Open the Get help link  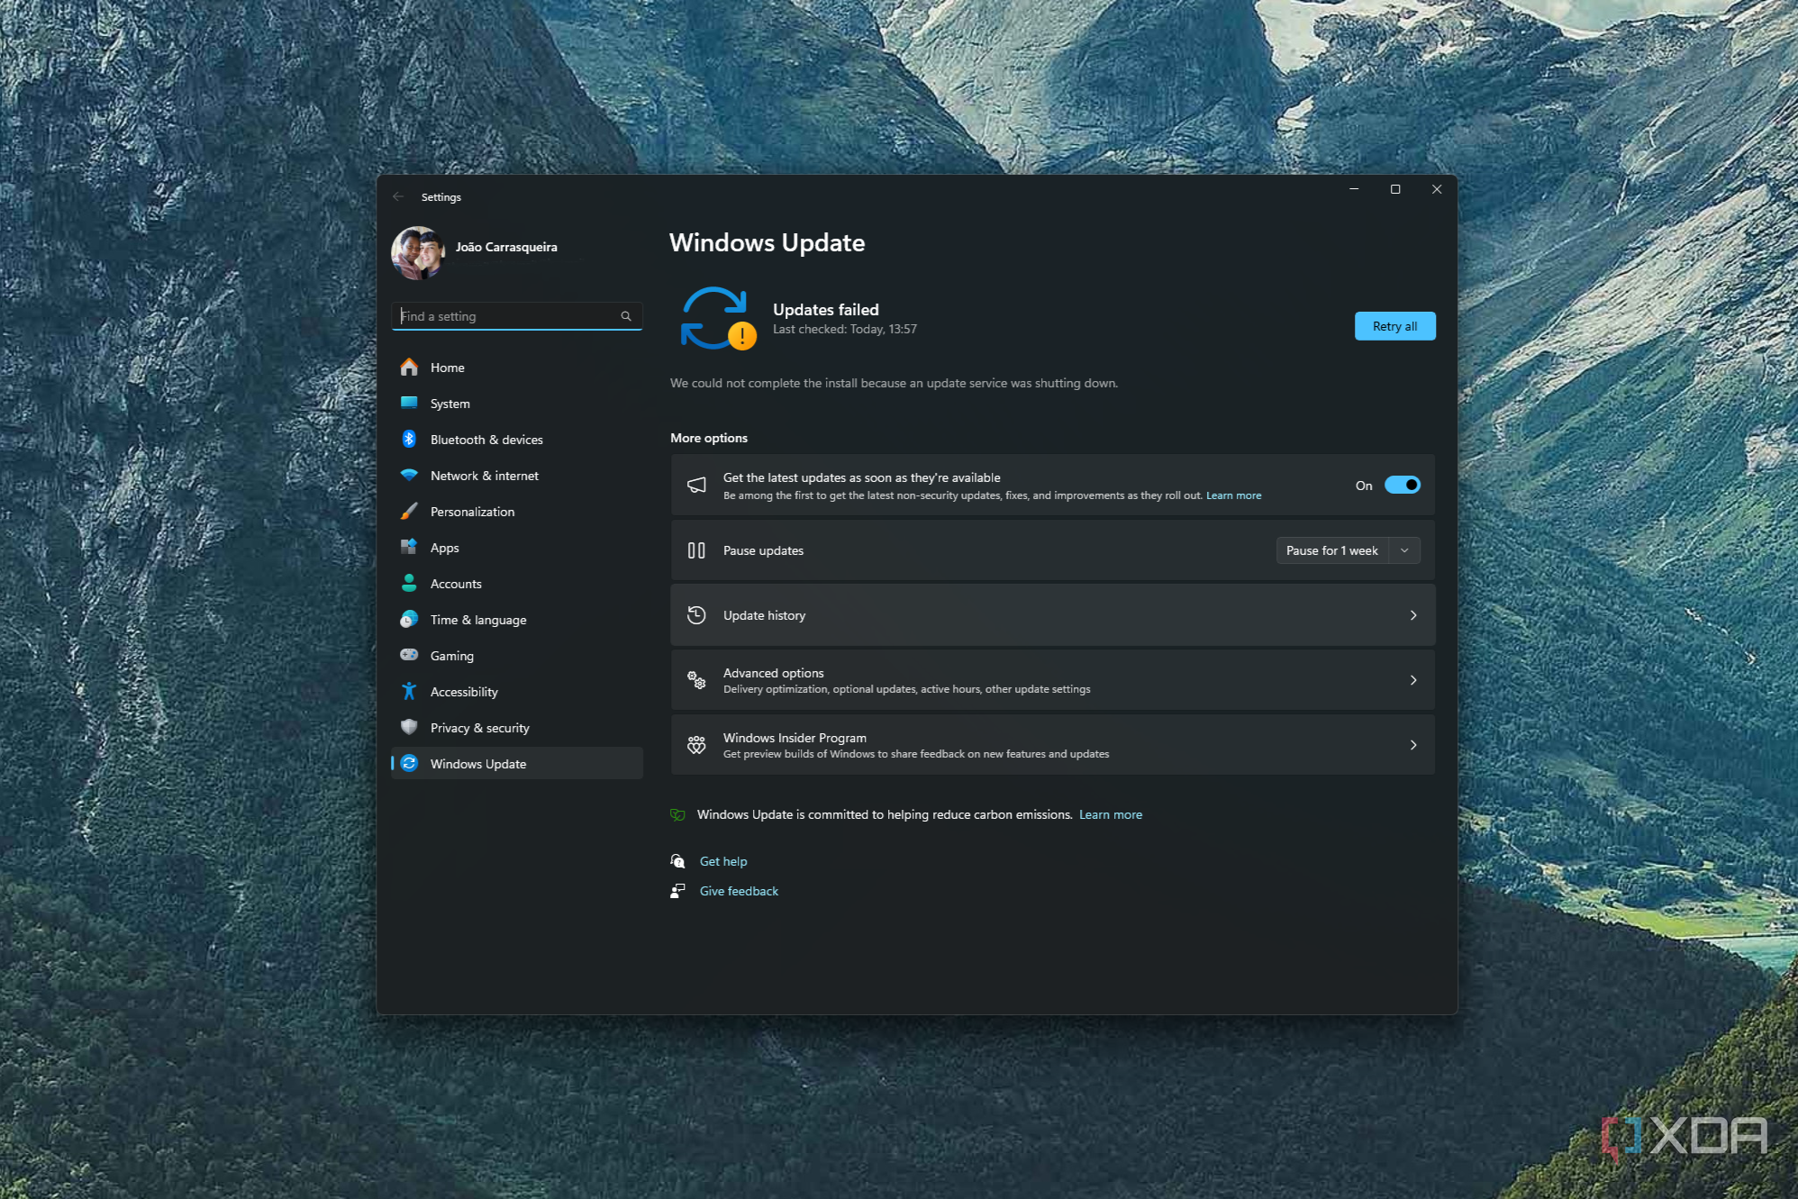click(722, 861)
